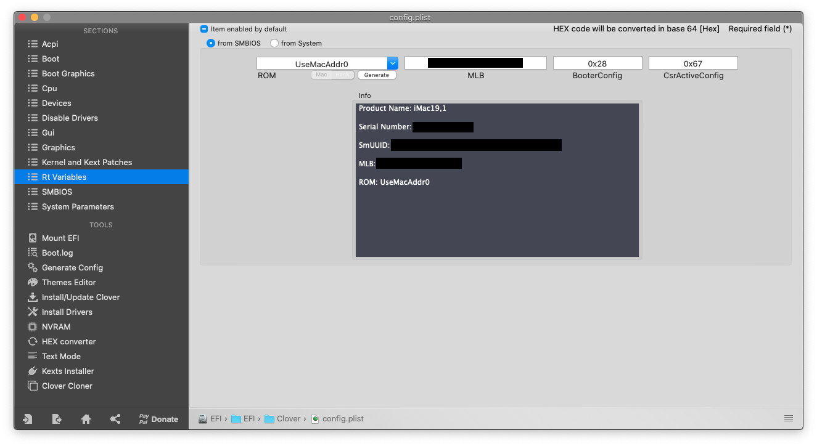Select the Graphics section

pos(101,147)
